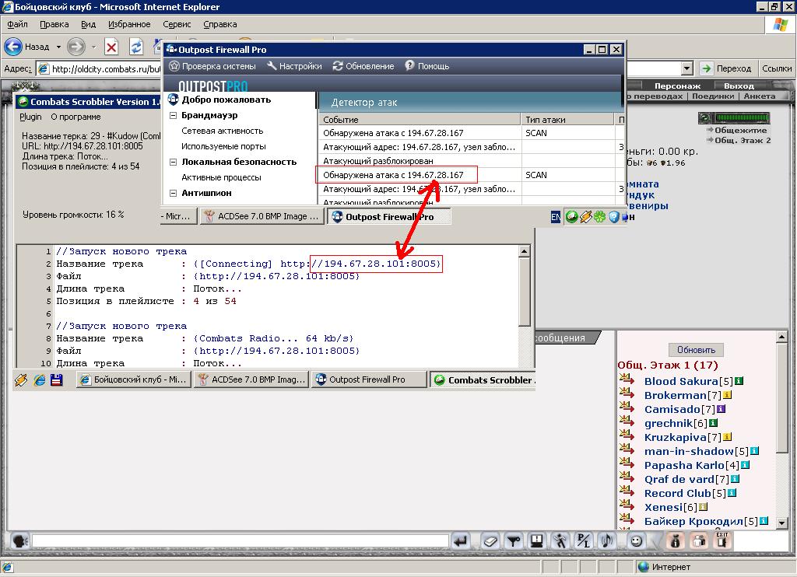Open the Поединки link in game header
The width and height of the screenshot is (797, 577).
[x=713, y=96]
